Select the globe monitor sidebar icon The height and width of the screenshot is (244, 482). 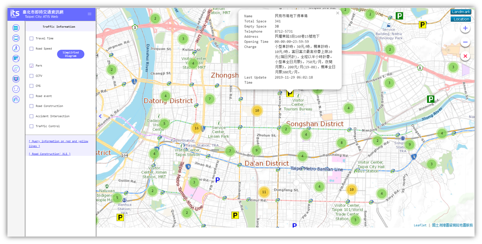tap(16, 79)
